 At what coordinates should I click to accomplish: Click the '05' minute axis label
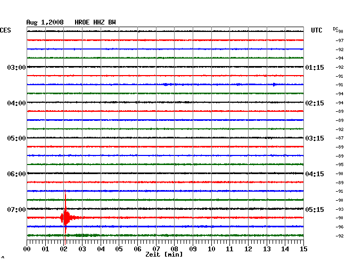coord(119,249)
